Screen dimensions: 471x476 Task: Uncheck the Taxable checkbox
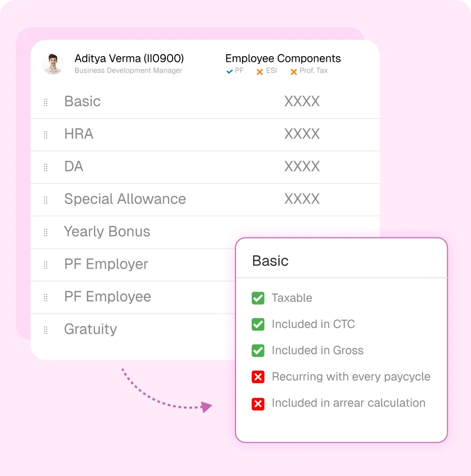[x=258, y=298]
